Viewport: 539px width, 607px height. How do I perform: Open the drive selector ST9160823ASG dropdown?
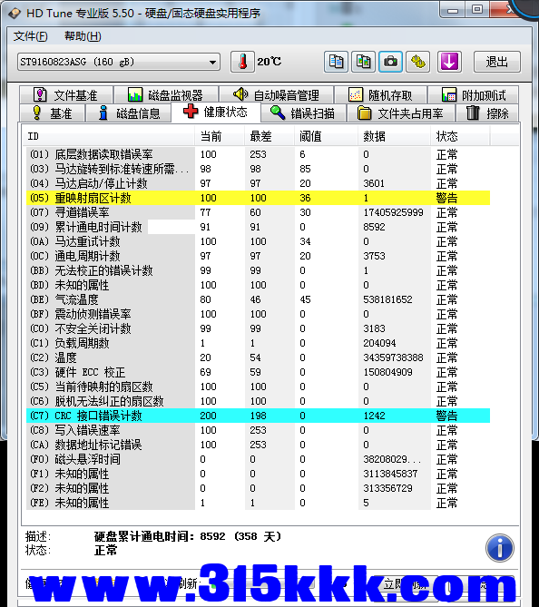pos(119,62)
